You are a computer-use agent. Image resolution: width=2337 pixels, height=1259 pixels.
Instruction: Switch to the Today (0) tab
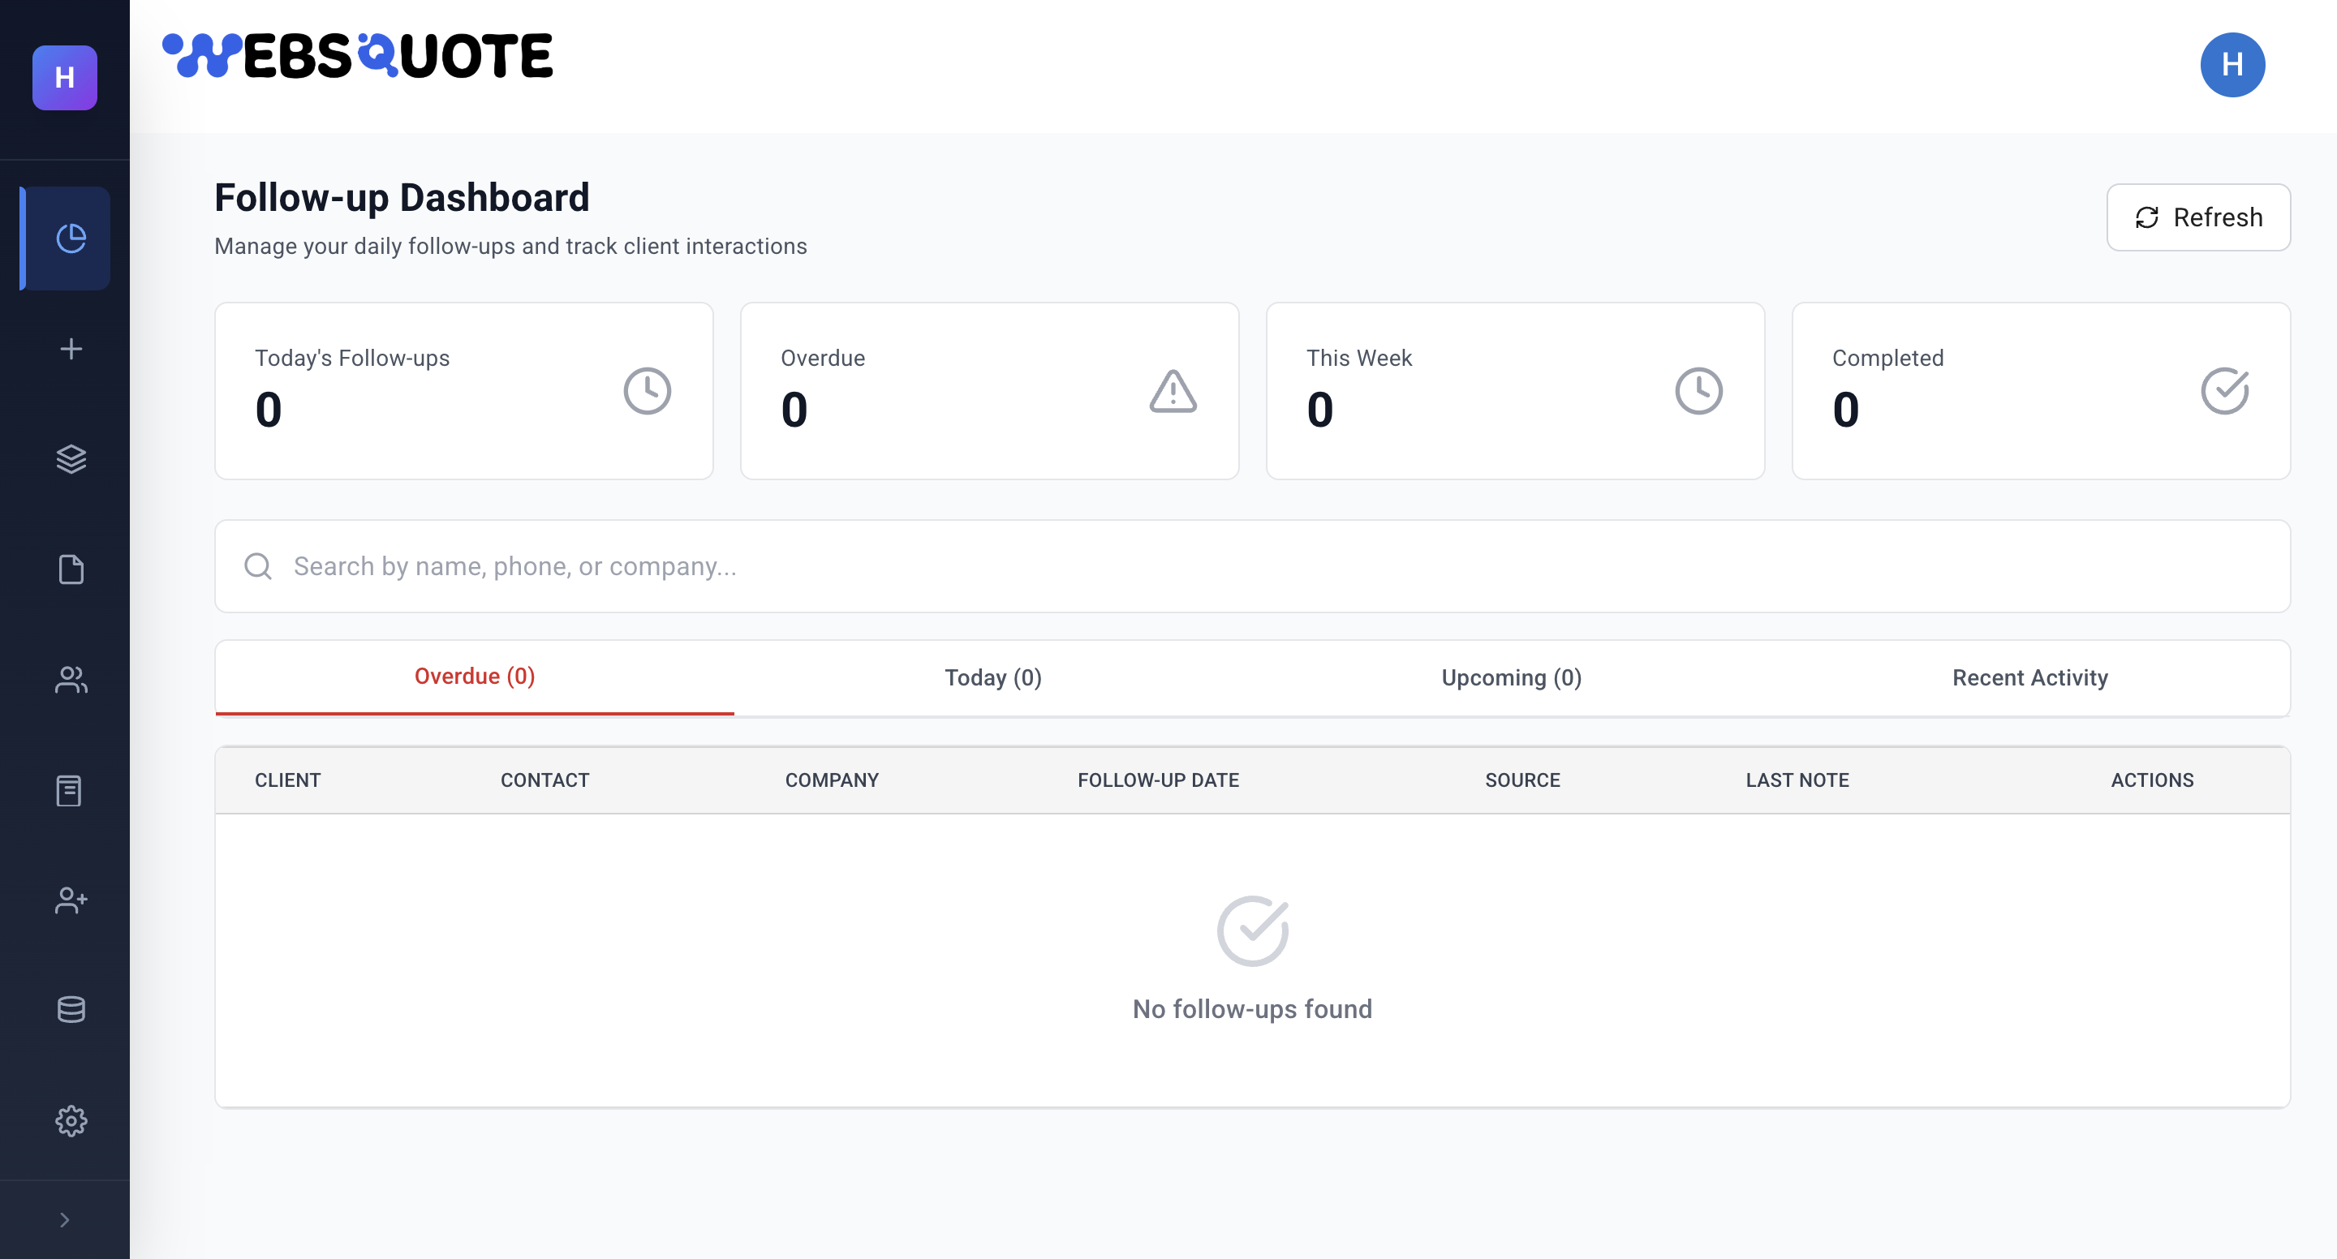pos(993,677)
